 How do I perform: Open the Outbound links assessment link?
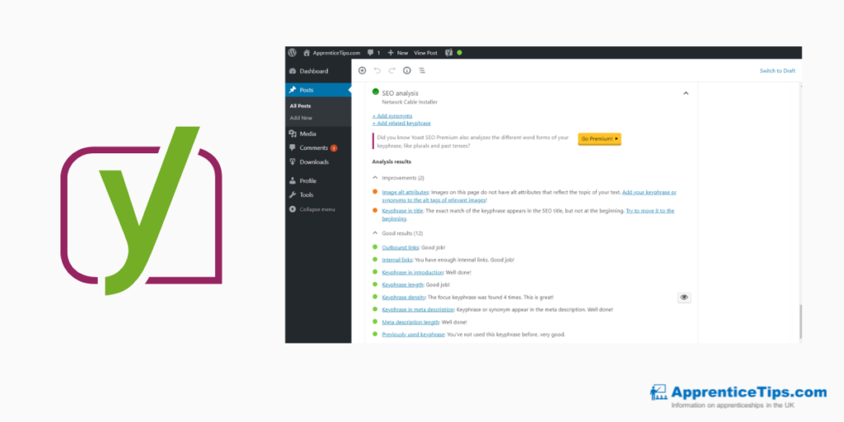coord(401,247)
